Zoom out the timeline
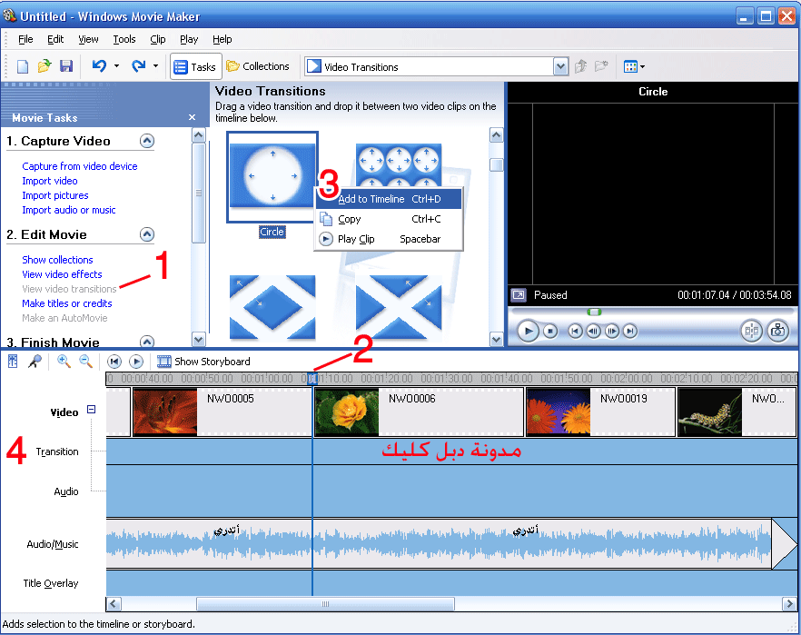Screen dimensions: 801x635 pyautogui.click(x=85, y=362)
